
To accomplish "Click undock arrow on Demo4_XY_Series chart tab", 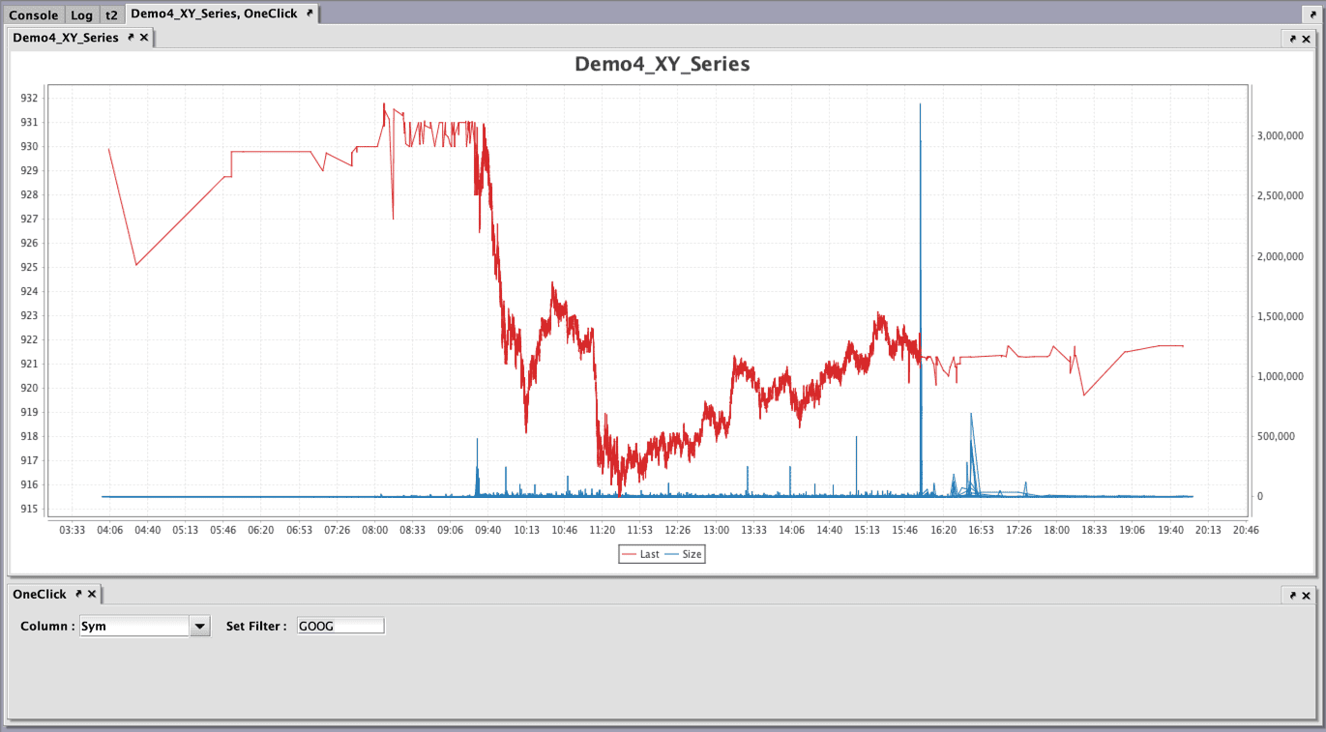I will click(x=131, y=38).
